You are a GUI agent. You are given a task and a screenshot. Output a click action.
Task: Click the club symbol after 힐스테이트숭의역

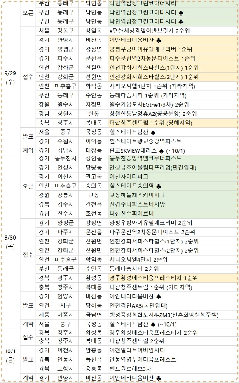pyautogui.click(x=159, y=186)
